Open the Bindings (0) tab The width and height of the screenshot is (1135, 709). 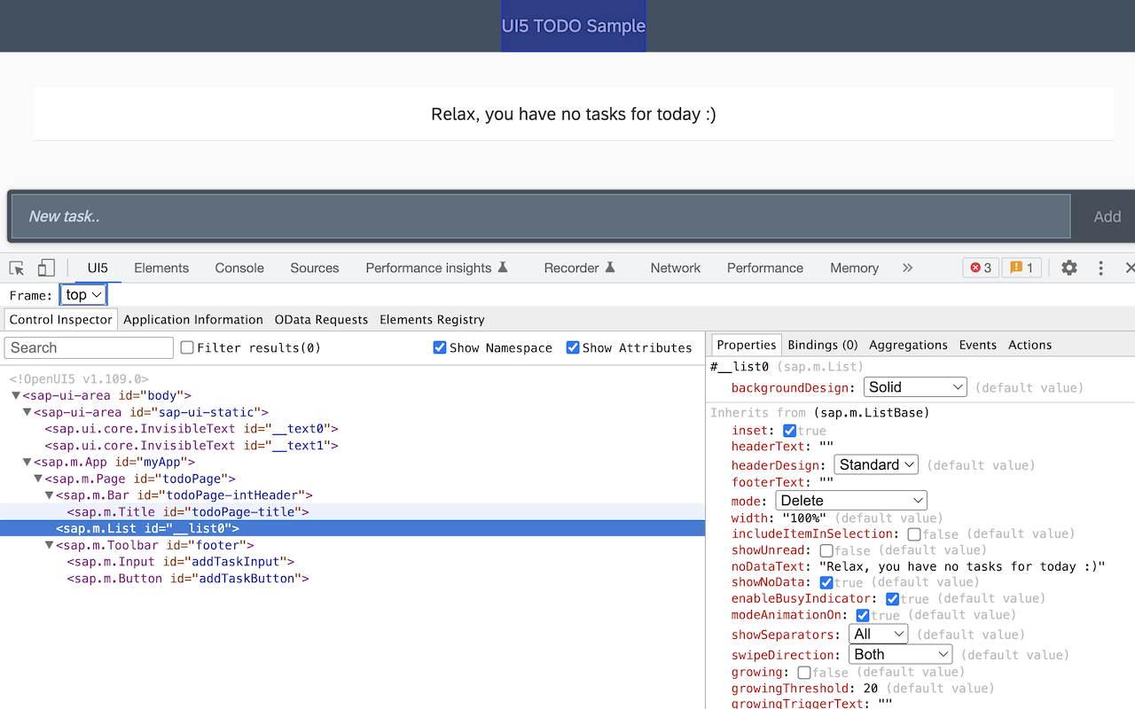pos(822,345)
